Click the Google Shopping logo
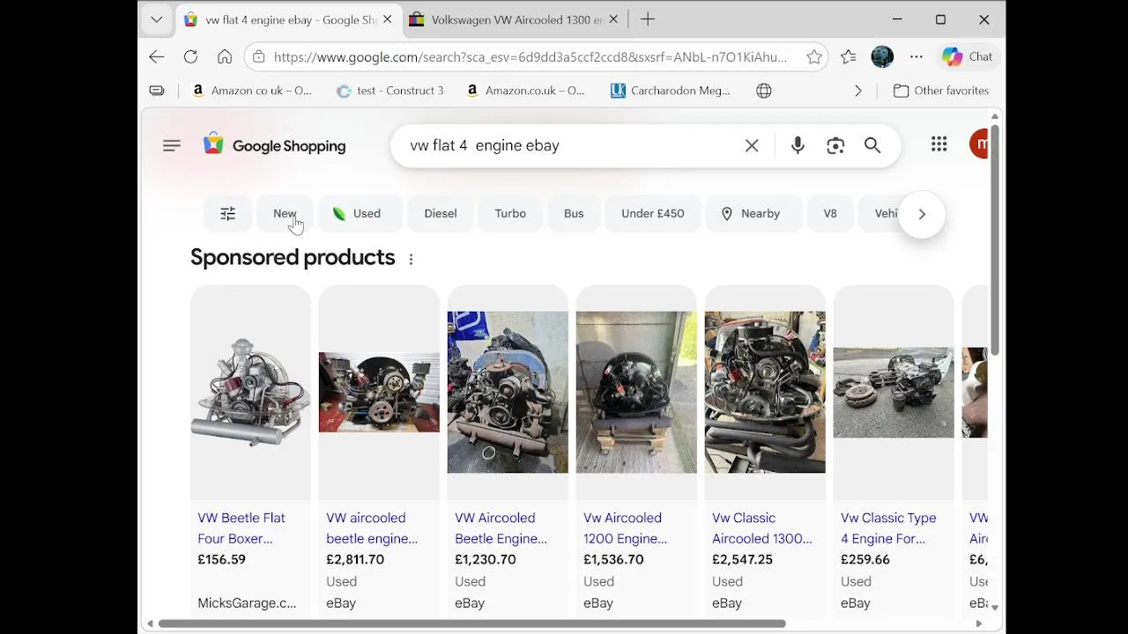 pyautogui.click(x=274, y=145)
